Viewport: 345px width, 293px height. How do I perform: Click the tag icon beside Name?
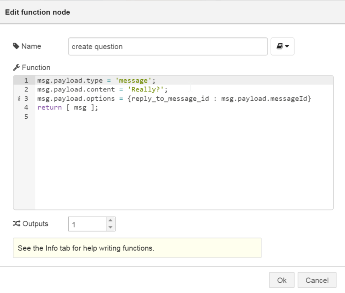pos(16,46)
